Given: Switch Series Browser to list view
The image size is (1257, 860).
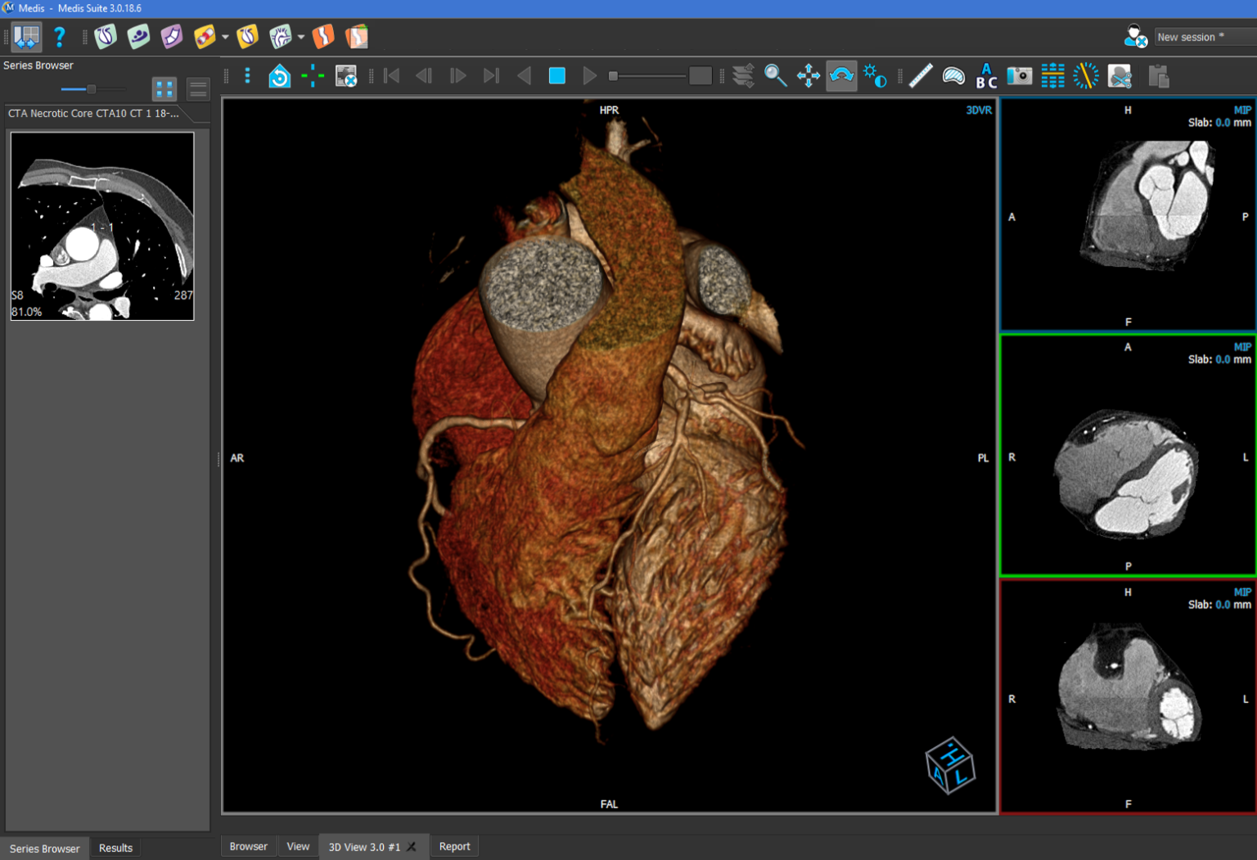Looking at the screenshot, I should point(198,88).
